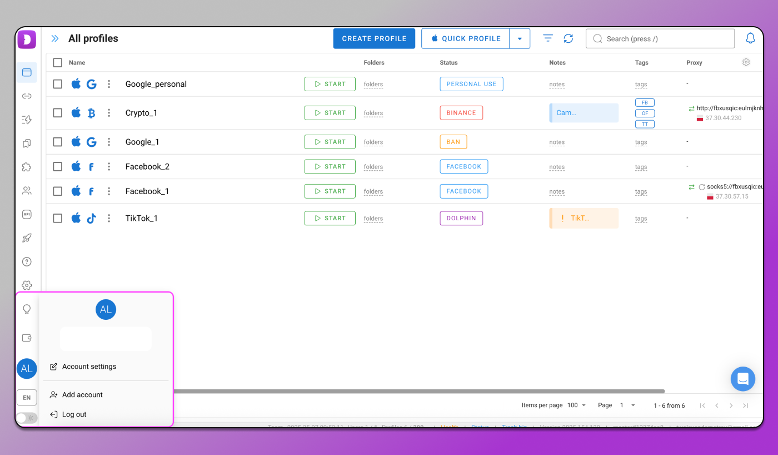This screenshot has height=455, width=778.
Task: Open the BINANCE status selector
Action: 461,113
